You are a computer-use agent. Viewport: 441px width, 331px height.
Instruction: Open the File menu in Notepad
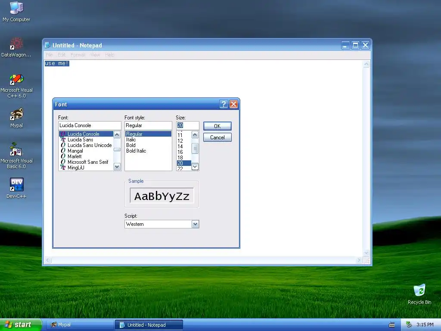click(x=49, y=55)
